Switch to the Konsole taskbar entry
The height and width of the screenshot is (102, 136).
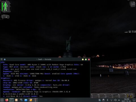12,100
